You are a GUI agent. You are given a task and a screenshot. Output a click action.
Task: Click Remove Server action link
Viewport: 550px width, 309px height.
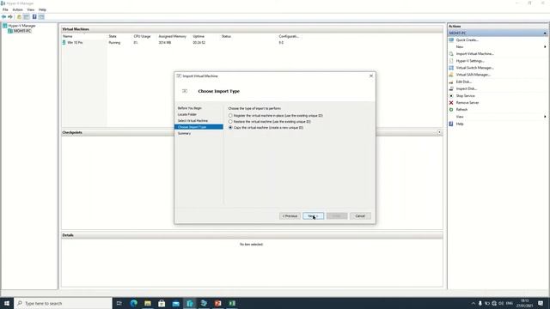coord(467,103)
